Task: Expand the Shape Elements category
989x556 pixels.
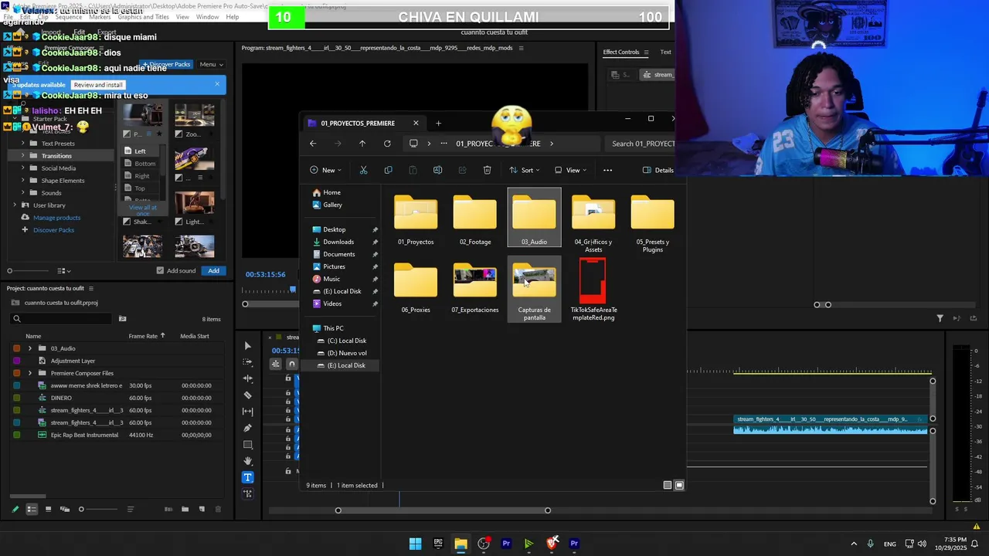Action: click(22, 181)
